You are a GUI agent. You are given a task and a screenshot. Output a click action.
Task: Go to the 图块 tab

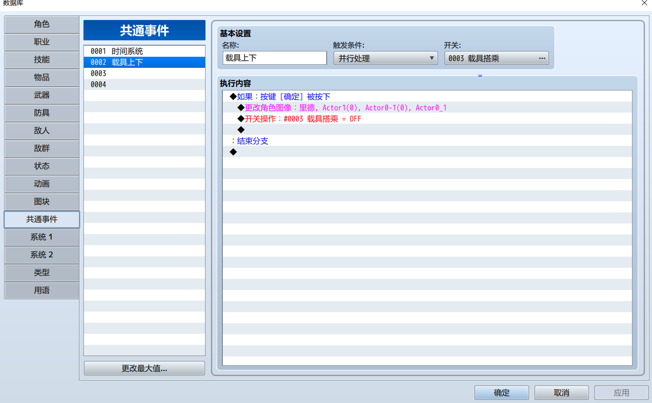click(x=42, y=202)
